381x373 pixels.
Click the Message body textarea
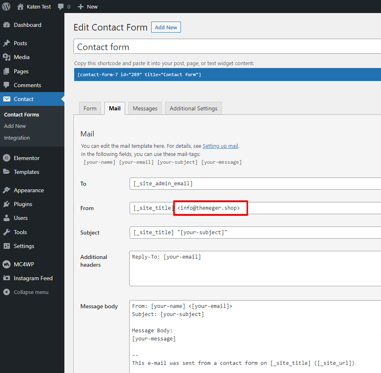[255, 337]
